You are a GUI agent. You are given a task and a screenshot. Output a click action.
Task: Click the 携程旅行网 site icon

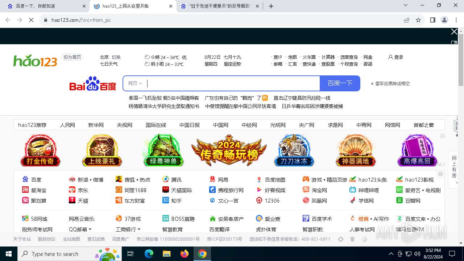pos(212,190)
